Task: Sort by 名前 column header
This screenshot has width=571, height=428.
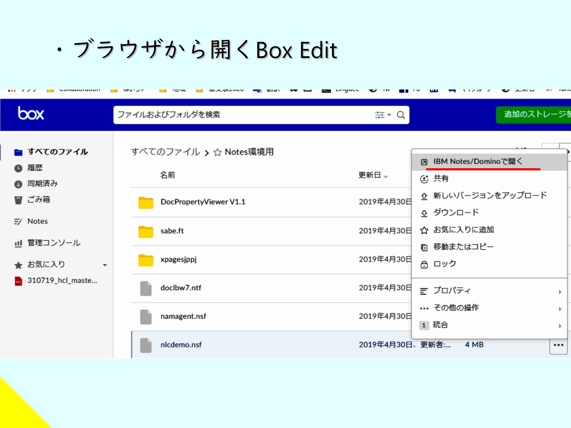Action: point(167,175)
